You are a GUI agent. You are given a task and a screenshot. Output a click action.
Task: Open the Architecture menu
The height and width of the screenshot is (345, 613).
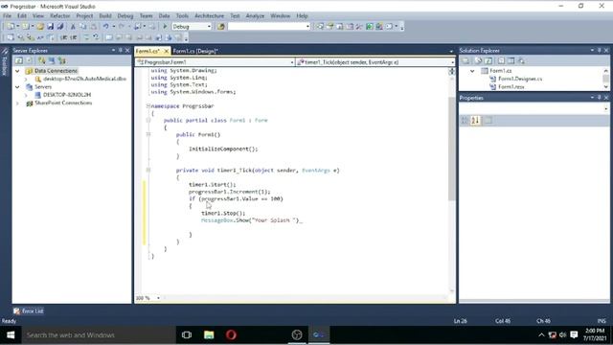(x=209, y=15)
